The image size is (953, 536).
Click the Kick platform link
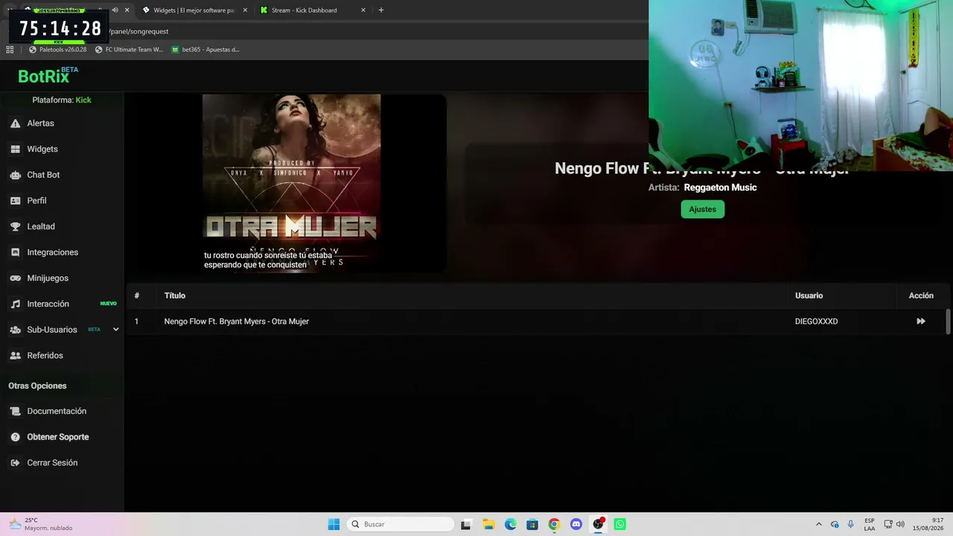pyautogui.click(x=83, y=100)
